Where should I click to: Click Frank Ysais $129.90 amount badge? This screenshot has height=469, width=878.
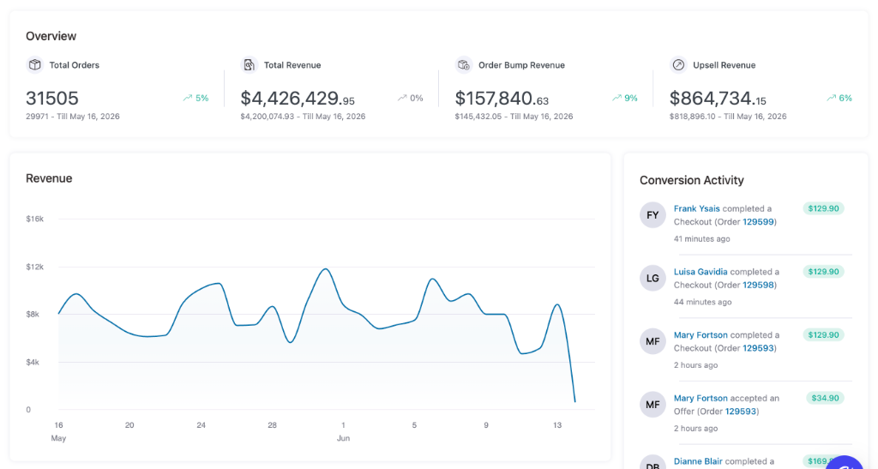(x=823, y=208)
